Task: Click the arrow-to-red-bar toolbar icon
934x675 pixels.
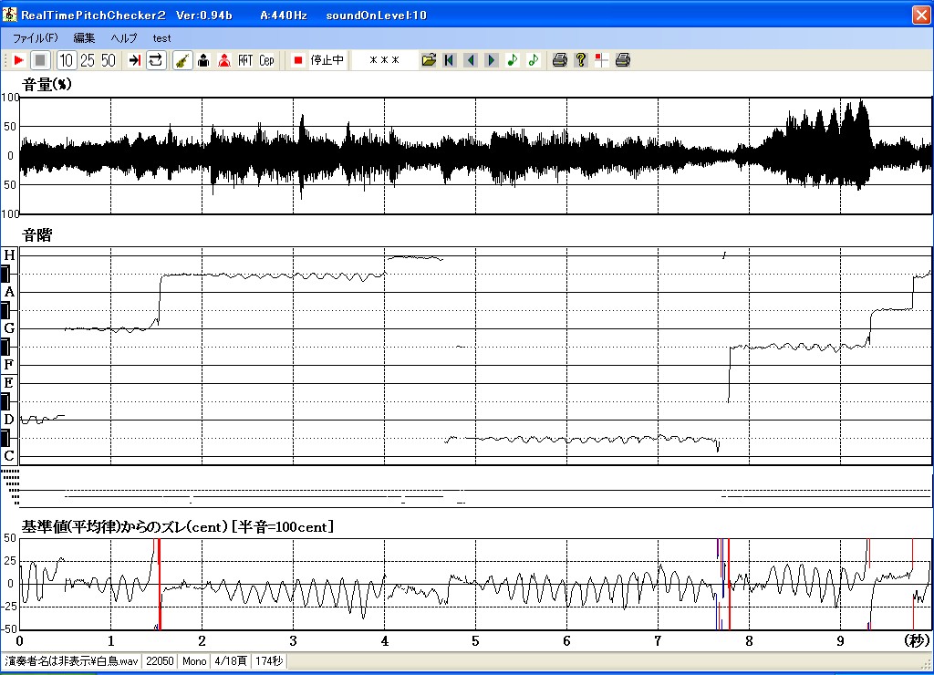Action: [135, 60]
